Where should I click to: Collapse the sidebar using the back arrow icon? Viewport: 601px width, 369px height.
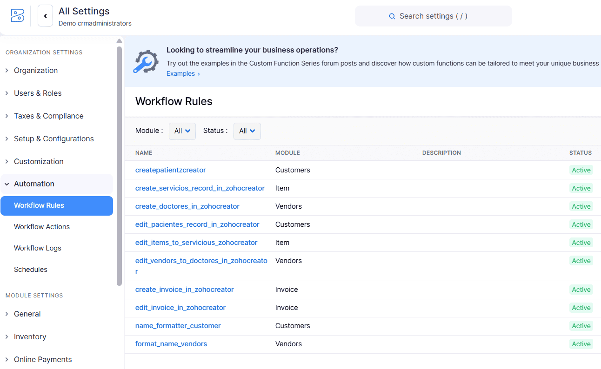coord(45,15)
